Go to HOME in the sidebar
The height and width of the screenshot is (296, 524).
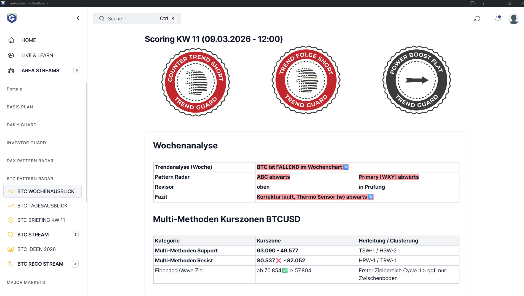coord(29,40)
